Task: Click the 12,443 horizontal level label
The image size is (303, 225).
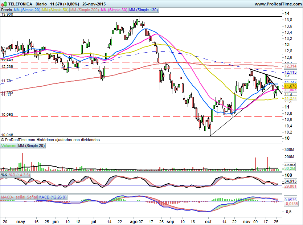Action: [x=7, y=60]
